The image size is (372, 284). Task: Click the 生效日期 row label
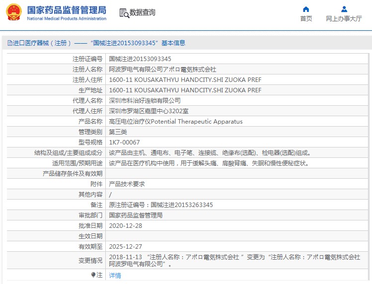[90, 236]
